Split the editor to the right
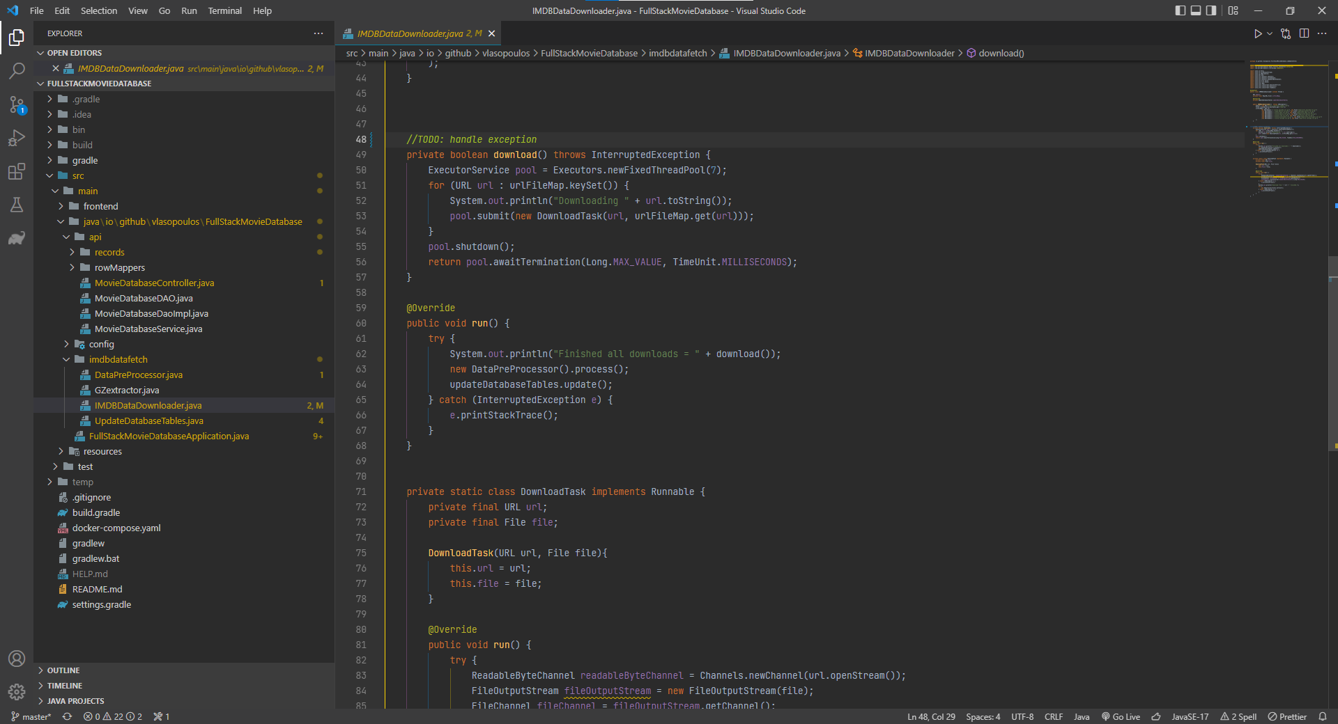1338x724 pixels. (x=1304, y=33)
